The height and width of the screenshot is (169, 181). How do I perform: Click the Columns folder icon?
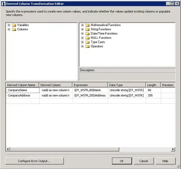click(14, 29)
